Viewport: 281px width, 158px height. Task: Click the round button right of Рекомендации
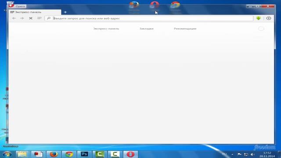pyautogui.click(x=261, y=29)
